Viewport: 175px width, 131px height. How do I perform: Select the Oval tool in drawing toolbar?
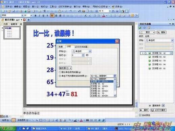(x=45, y=120)
